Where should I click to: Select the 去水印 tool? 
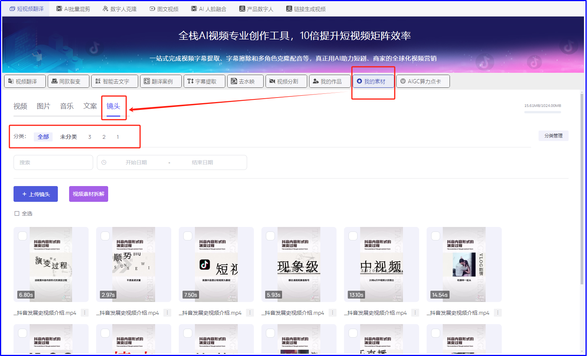click(245, 81)
